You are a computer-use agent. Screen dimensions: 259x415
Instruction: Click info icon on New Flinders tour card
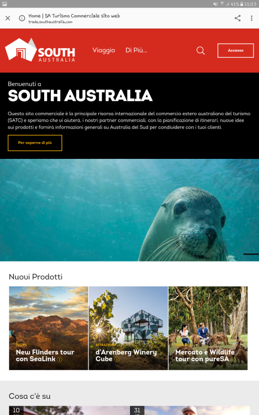pyautogui.click(x=60, y=359)
